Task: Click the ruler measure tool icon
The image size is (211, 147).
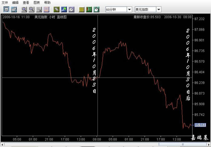Action: [x=56, y=9]
